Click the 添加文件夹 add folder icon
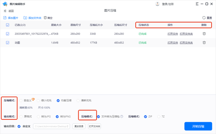The image size is (216, 134). (x=25, y=18)
